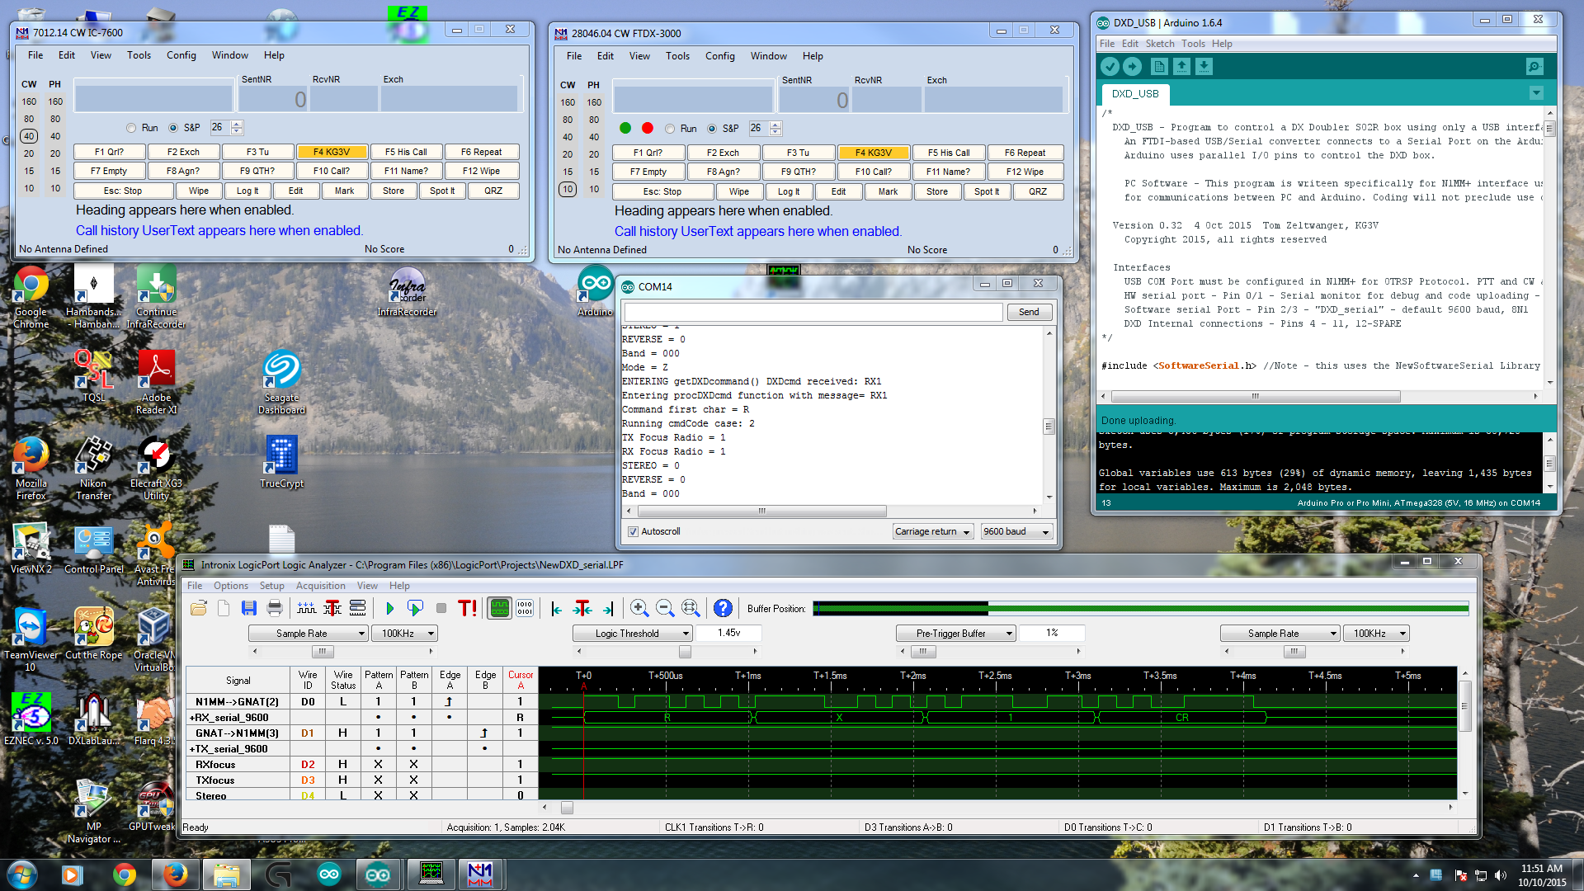Open Acquisition menu in LogicPort
The image size is (1584, 891).
[x=320, y=586]
